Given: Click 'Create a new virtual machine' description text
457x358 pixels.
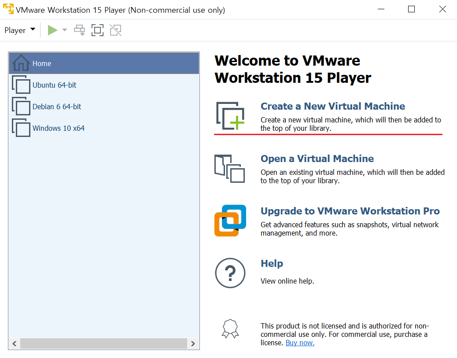Looking at the screenshot, I should pos(351,124).
